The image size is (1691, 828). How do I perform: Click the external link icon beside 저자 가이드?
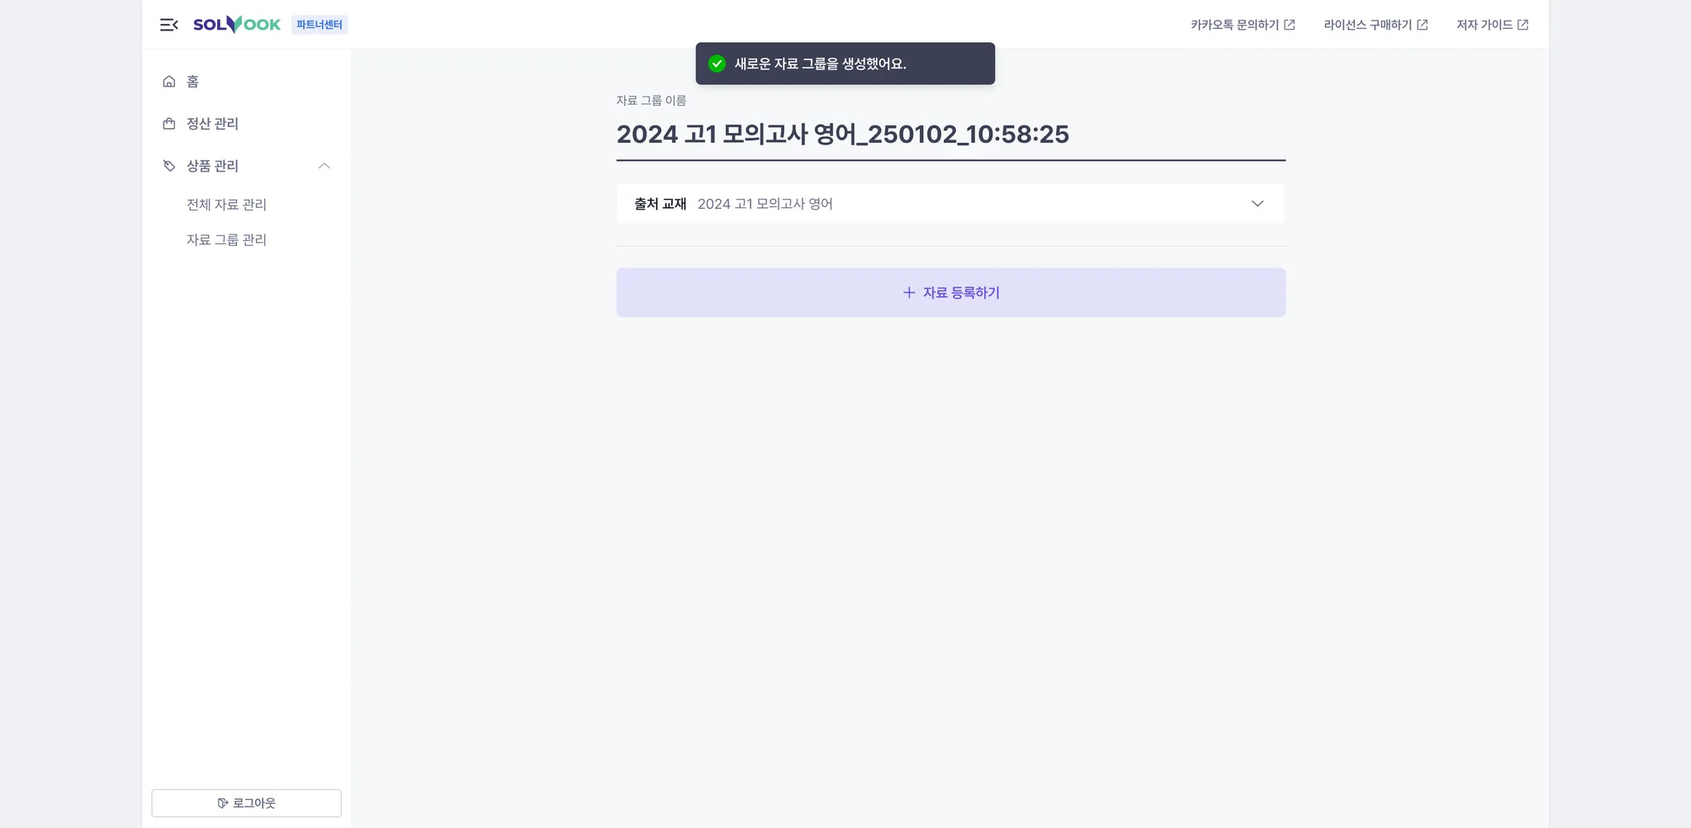pos(1523,25)
